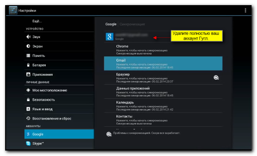Select Google under accounts

[59, 134]
